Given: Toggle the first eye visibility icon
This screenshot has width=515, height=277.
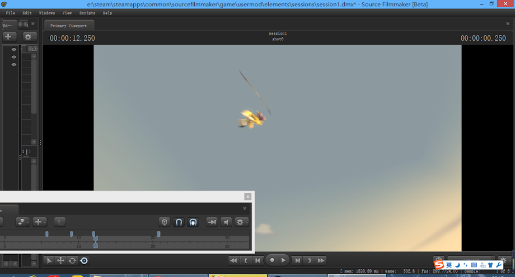Looking at the screenshot, I should [14, 50].
